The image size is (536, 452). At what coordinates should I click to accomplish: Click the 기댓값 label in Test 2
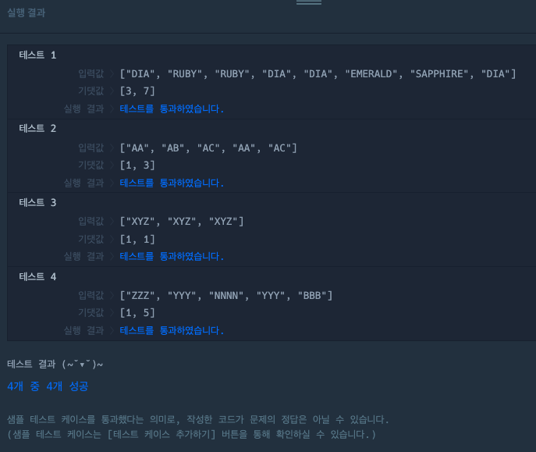point(91,165)
